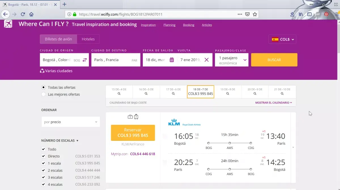
Task: Expand Mostrar el calendario
Action: coord(273,103)
